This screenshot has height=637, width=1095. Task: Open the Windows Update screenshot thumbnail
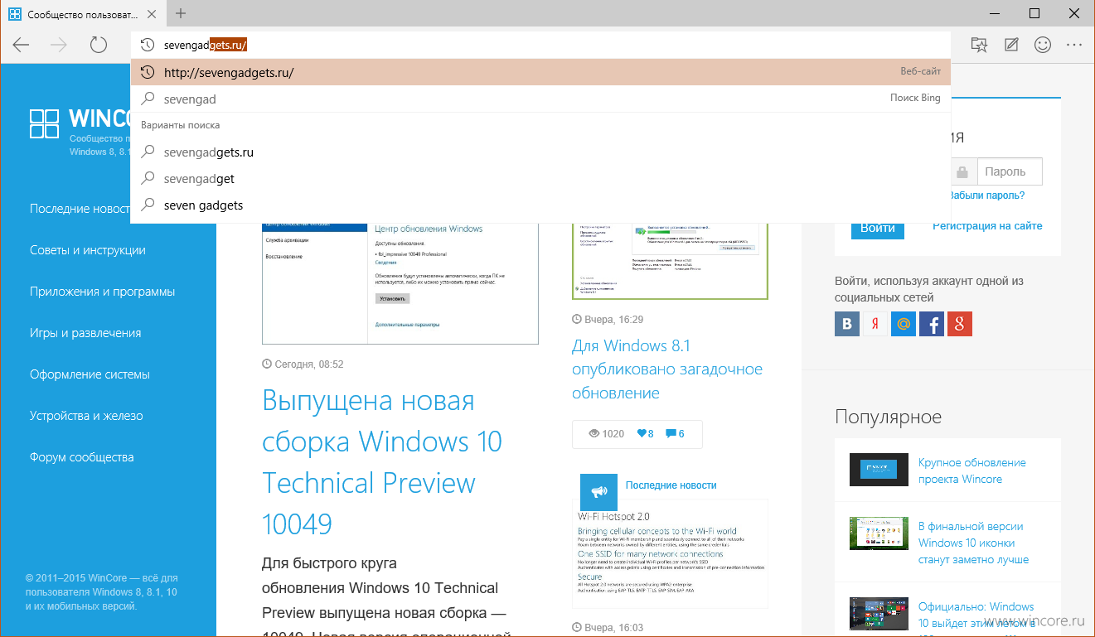click(400, 283)
